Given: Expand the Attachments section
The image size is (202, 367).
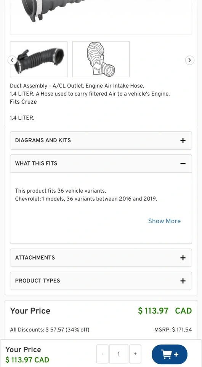Looking at the screenshot, I should tap(101, 258).
